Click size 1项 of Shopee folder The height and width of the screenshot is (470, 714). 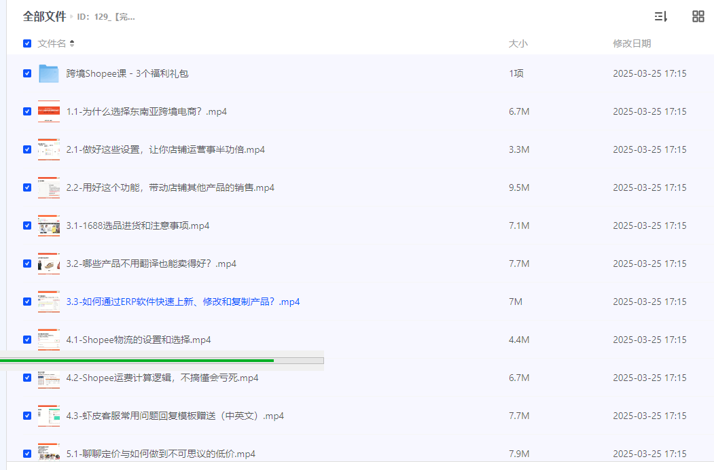coord(516,73)
